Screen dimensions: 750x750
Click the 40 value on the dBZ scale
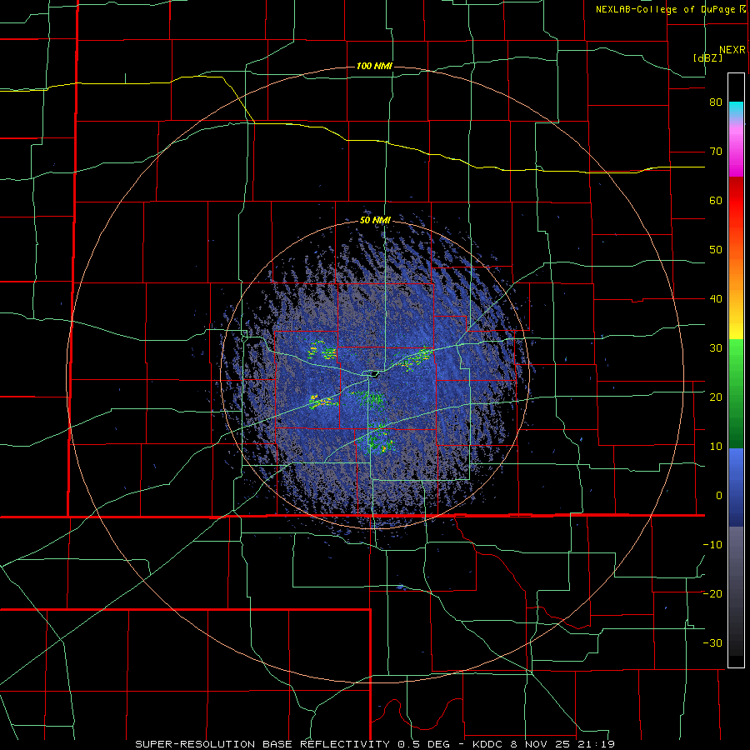point(716,299)
